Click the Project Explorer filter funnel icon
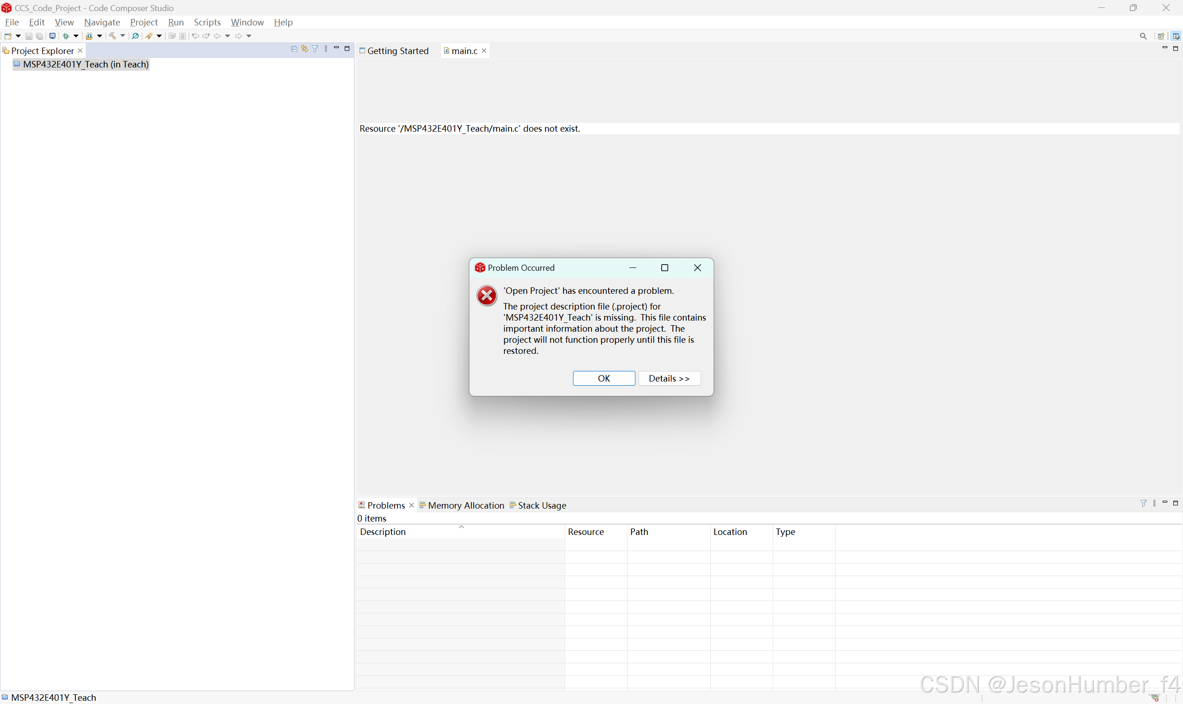The image size is (1183, 704). (x=315, y=49)
